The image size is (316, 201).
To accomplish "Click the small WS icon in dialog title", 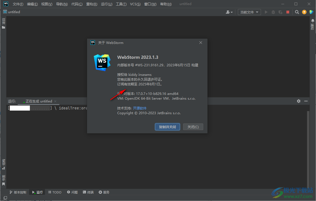I will [x=92, y=43].
